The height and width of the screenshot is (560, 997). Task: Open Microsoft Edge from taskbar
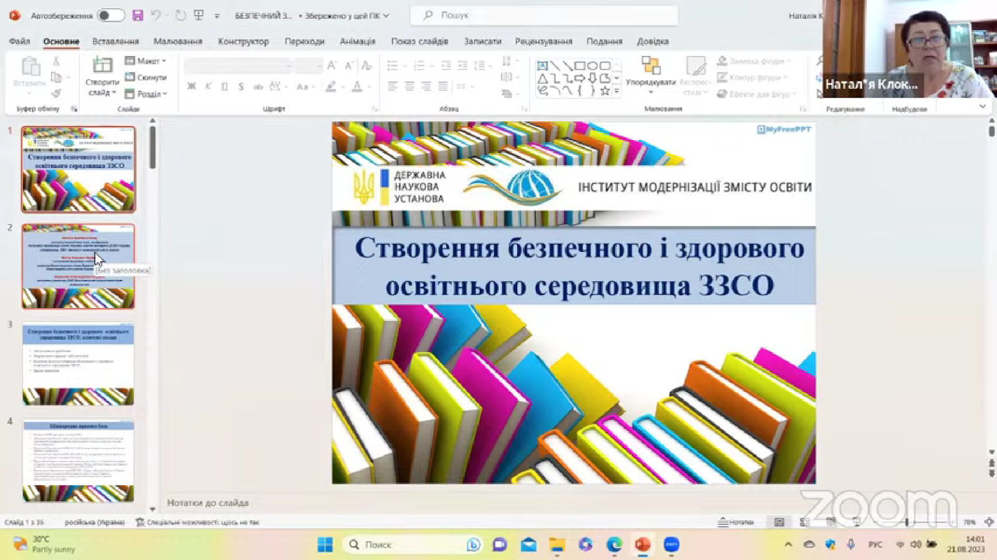pos(614,545)
